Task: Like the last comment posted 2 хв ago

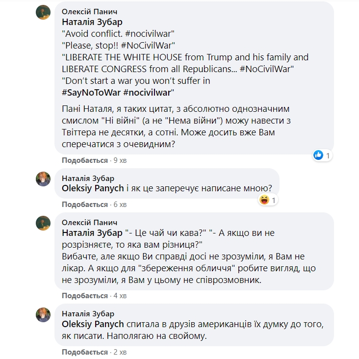Action: [85, 352]
